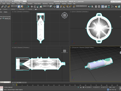Click the time slider 0 / 100
Viewport: 121px width, 91px height.
click(19, 82)
